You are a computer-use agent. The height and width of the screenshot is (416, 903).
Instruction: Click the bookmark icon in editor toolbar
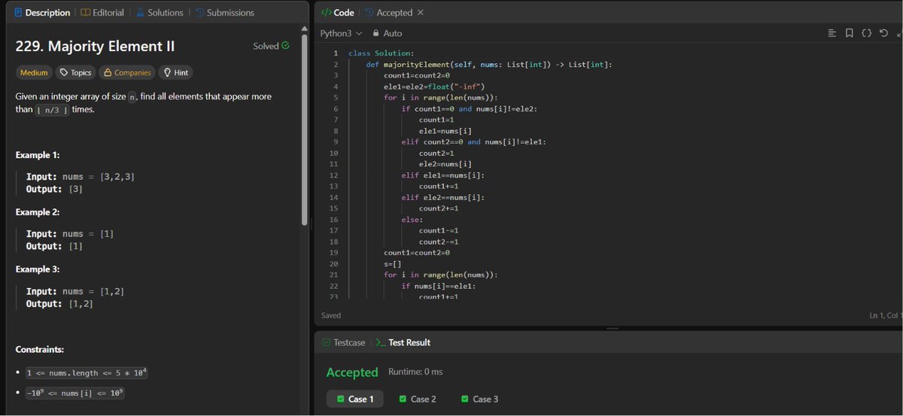(849, 33)
